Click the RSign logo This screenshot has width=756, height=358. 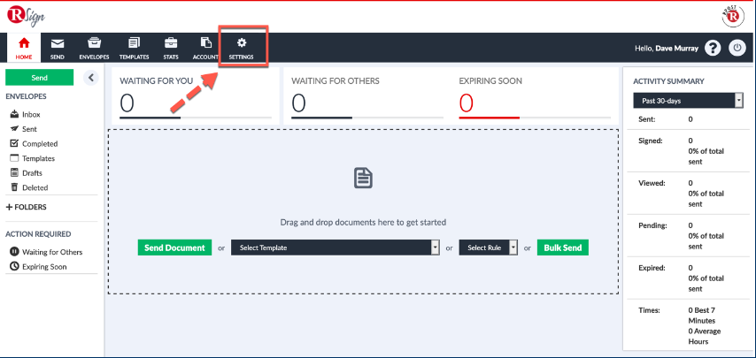[26, 17]
